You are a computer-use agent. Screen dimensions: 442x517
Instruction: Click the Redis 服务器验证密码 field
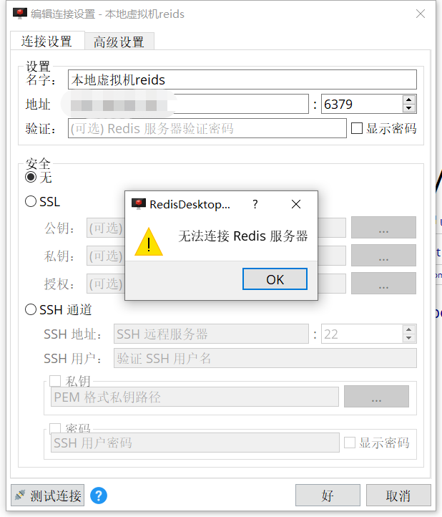[x=207, y=128]
